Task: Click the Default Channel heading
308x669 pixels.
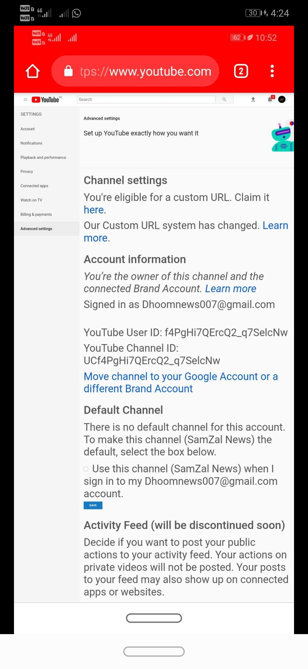Action: click(x=123, y=410)
